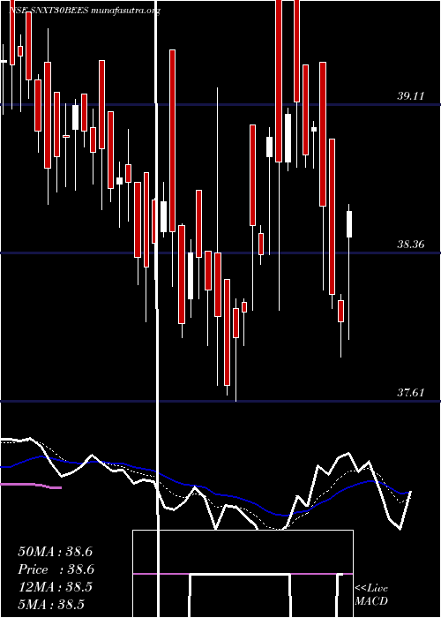441x618 pixels.
Task: Click the NSE SNXT30BEES munafasutra.org title
Action: point(85,11)
